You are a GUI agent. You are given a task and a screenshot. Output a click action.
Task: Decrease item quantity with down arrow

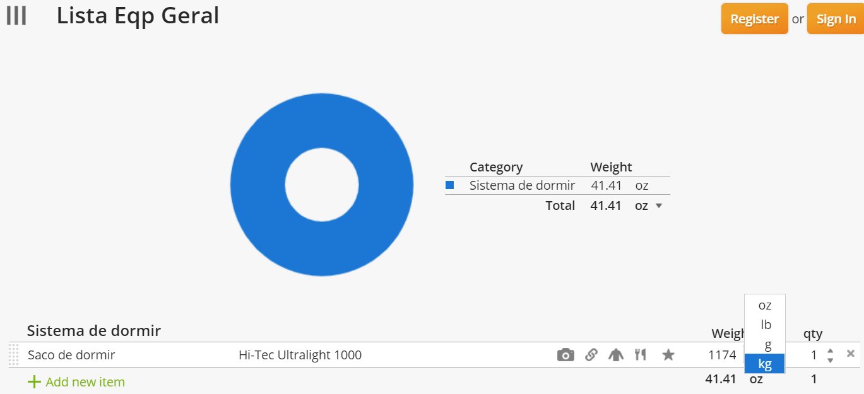tap(831, 360)
